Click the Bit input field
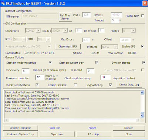The height and width of the screenshot is (140, 148). [x=79, y=31]
